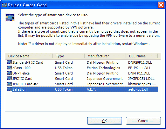The height and width of the screenshot is (129, 166).
Task: Click the SafeSign row icon
Action: tap(9, 89)
